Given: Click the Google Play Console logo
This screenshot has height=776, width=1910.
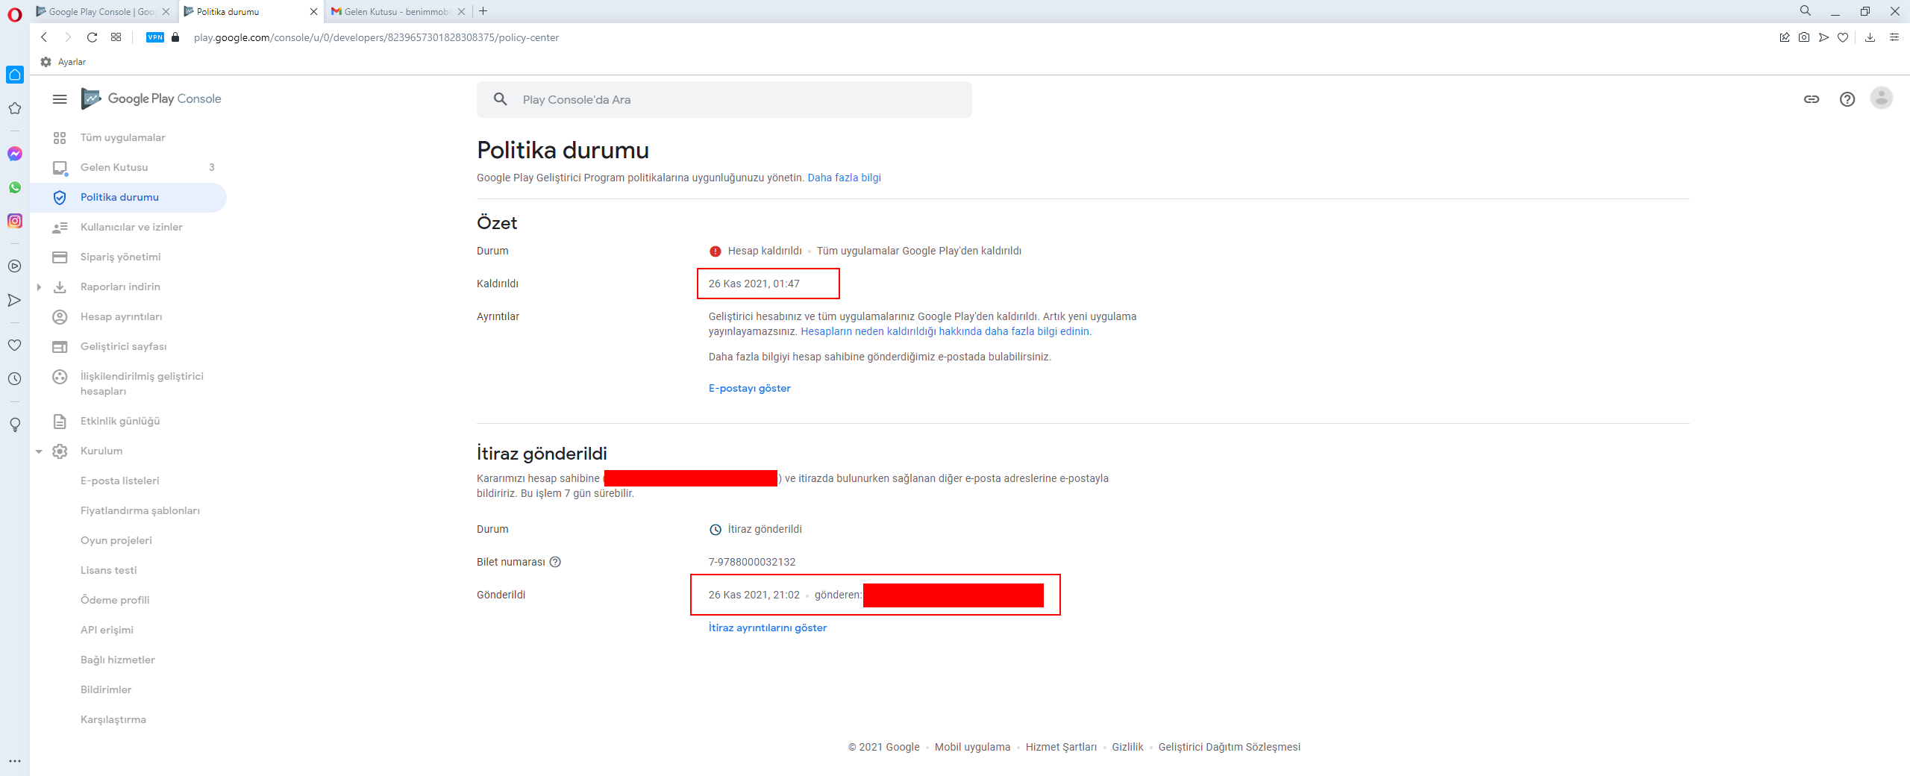Looking at the screenshot, I should pos(151,98).
